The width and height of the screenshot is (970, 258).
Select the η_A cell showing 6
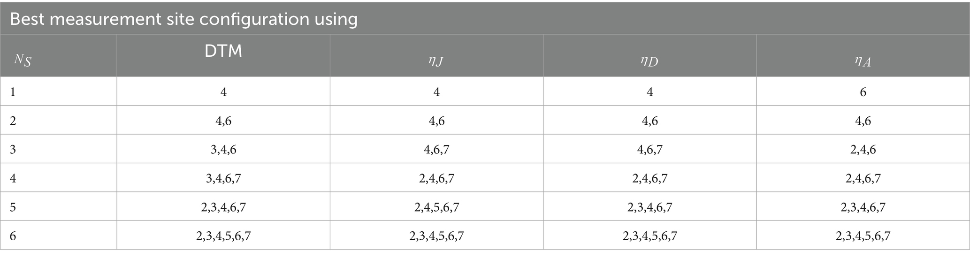(x=863, y=92)
